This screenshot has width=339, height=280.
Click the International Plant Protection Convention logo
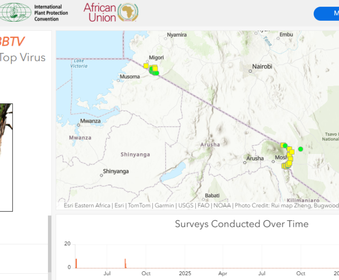(x=34, y=13)
